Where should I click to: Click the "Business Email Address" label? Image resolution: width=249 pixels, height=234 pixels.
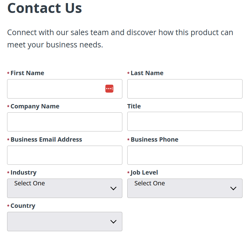tap(46, 139)
